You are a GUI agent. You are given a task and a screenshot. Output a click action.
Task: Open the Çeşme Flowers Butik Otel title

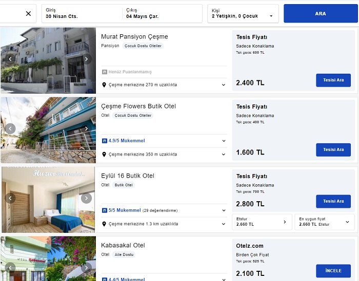coord(138,106)
